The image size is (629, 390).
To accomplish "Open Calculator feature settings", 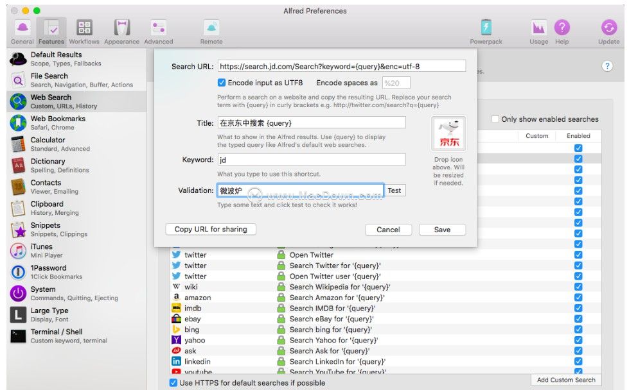I will tap(76, 144).
